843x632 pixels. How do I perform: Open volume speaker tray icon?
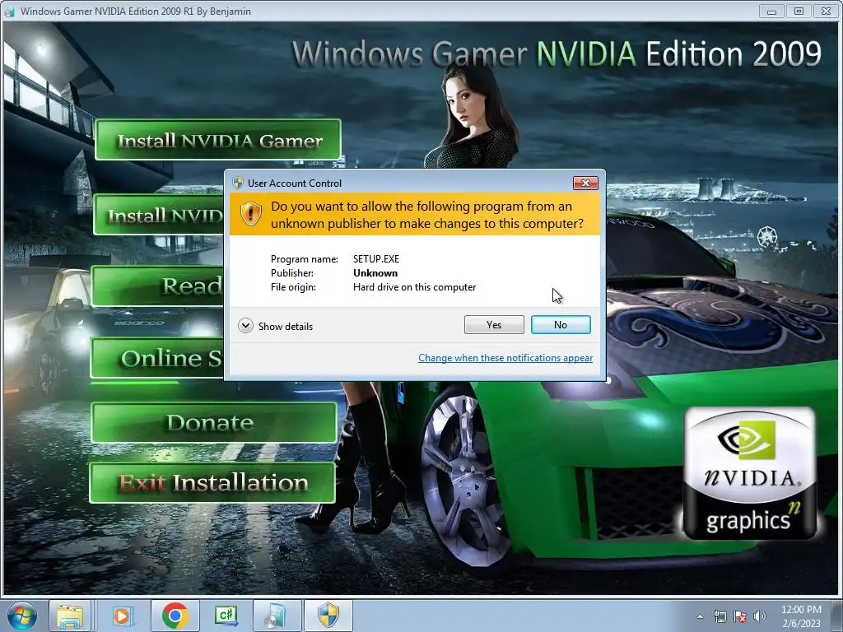point(760,616)
